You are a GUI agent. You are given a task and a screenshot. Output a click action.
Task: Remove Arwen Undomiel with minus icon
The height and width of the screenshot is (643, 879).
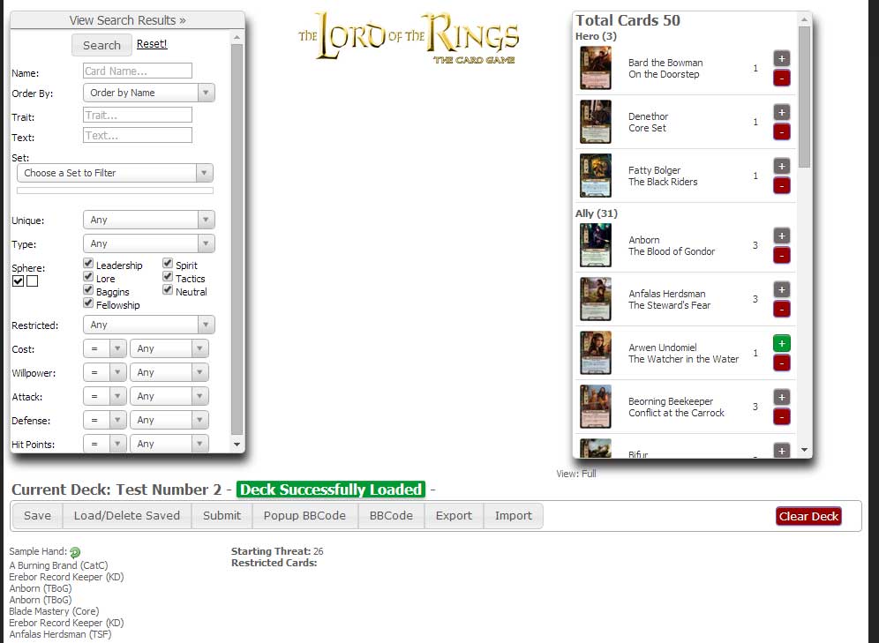click(x=781, y=363)
